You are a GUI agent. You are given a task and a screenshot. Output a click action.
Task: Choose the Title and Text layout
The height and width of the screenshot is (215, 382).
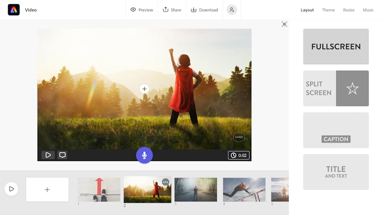[336, 172]
